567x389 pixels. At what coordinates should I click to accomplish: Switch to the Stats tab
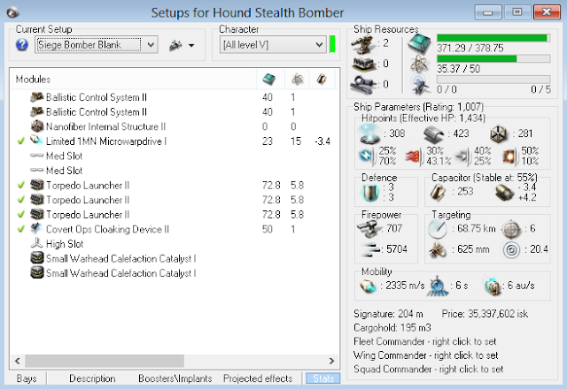point(322,378)
